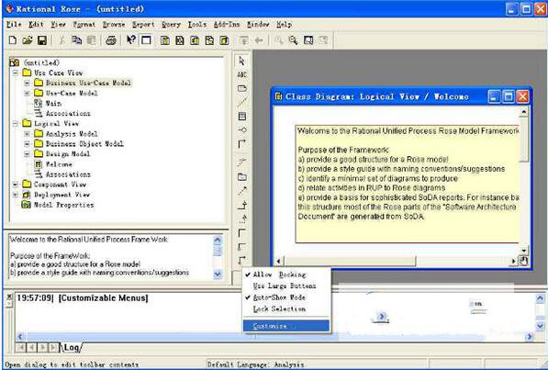
Task: Click the Fit In Window icon
Action: pyautogui.click(x=308, y=40)
